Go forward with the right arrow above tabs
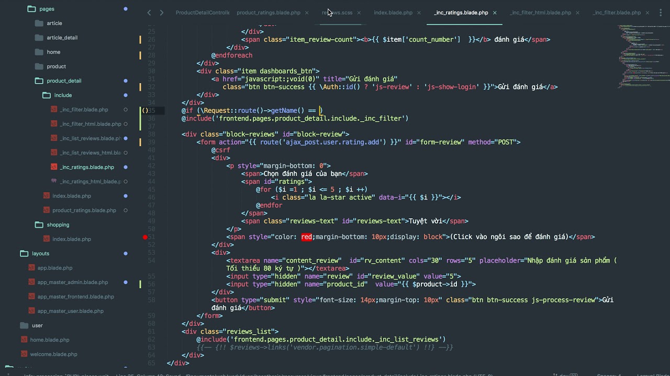Viewport: 670px width, 376px height. [161, 13]
